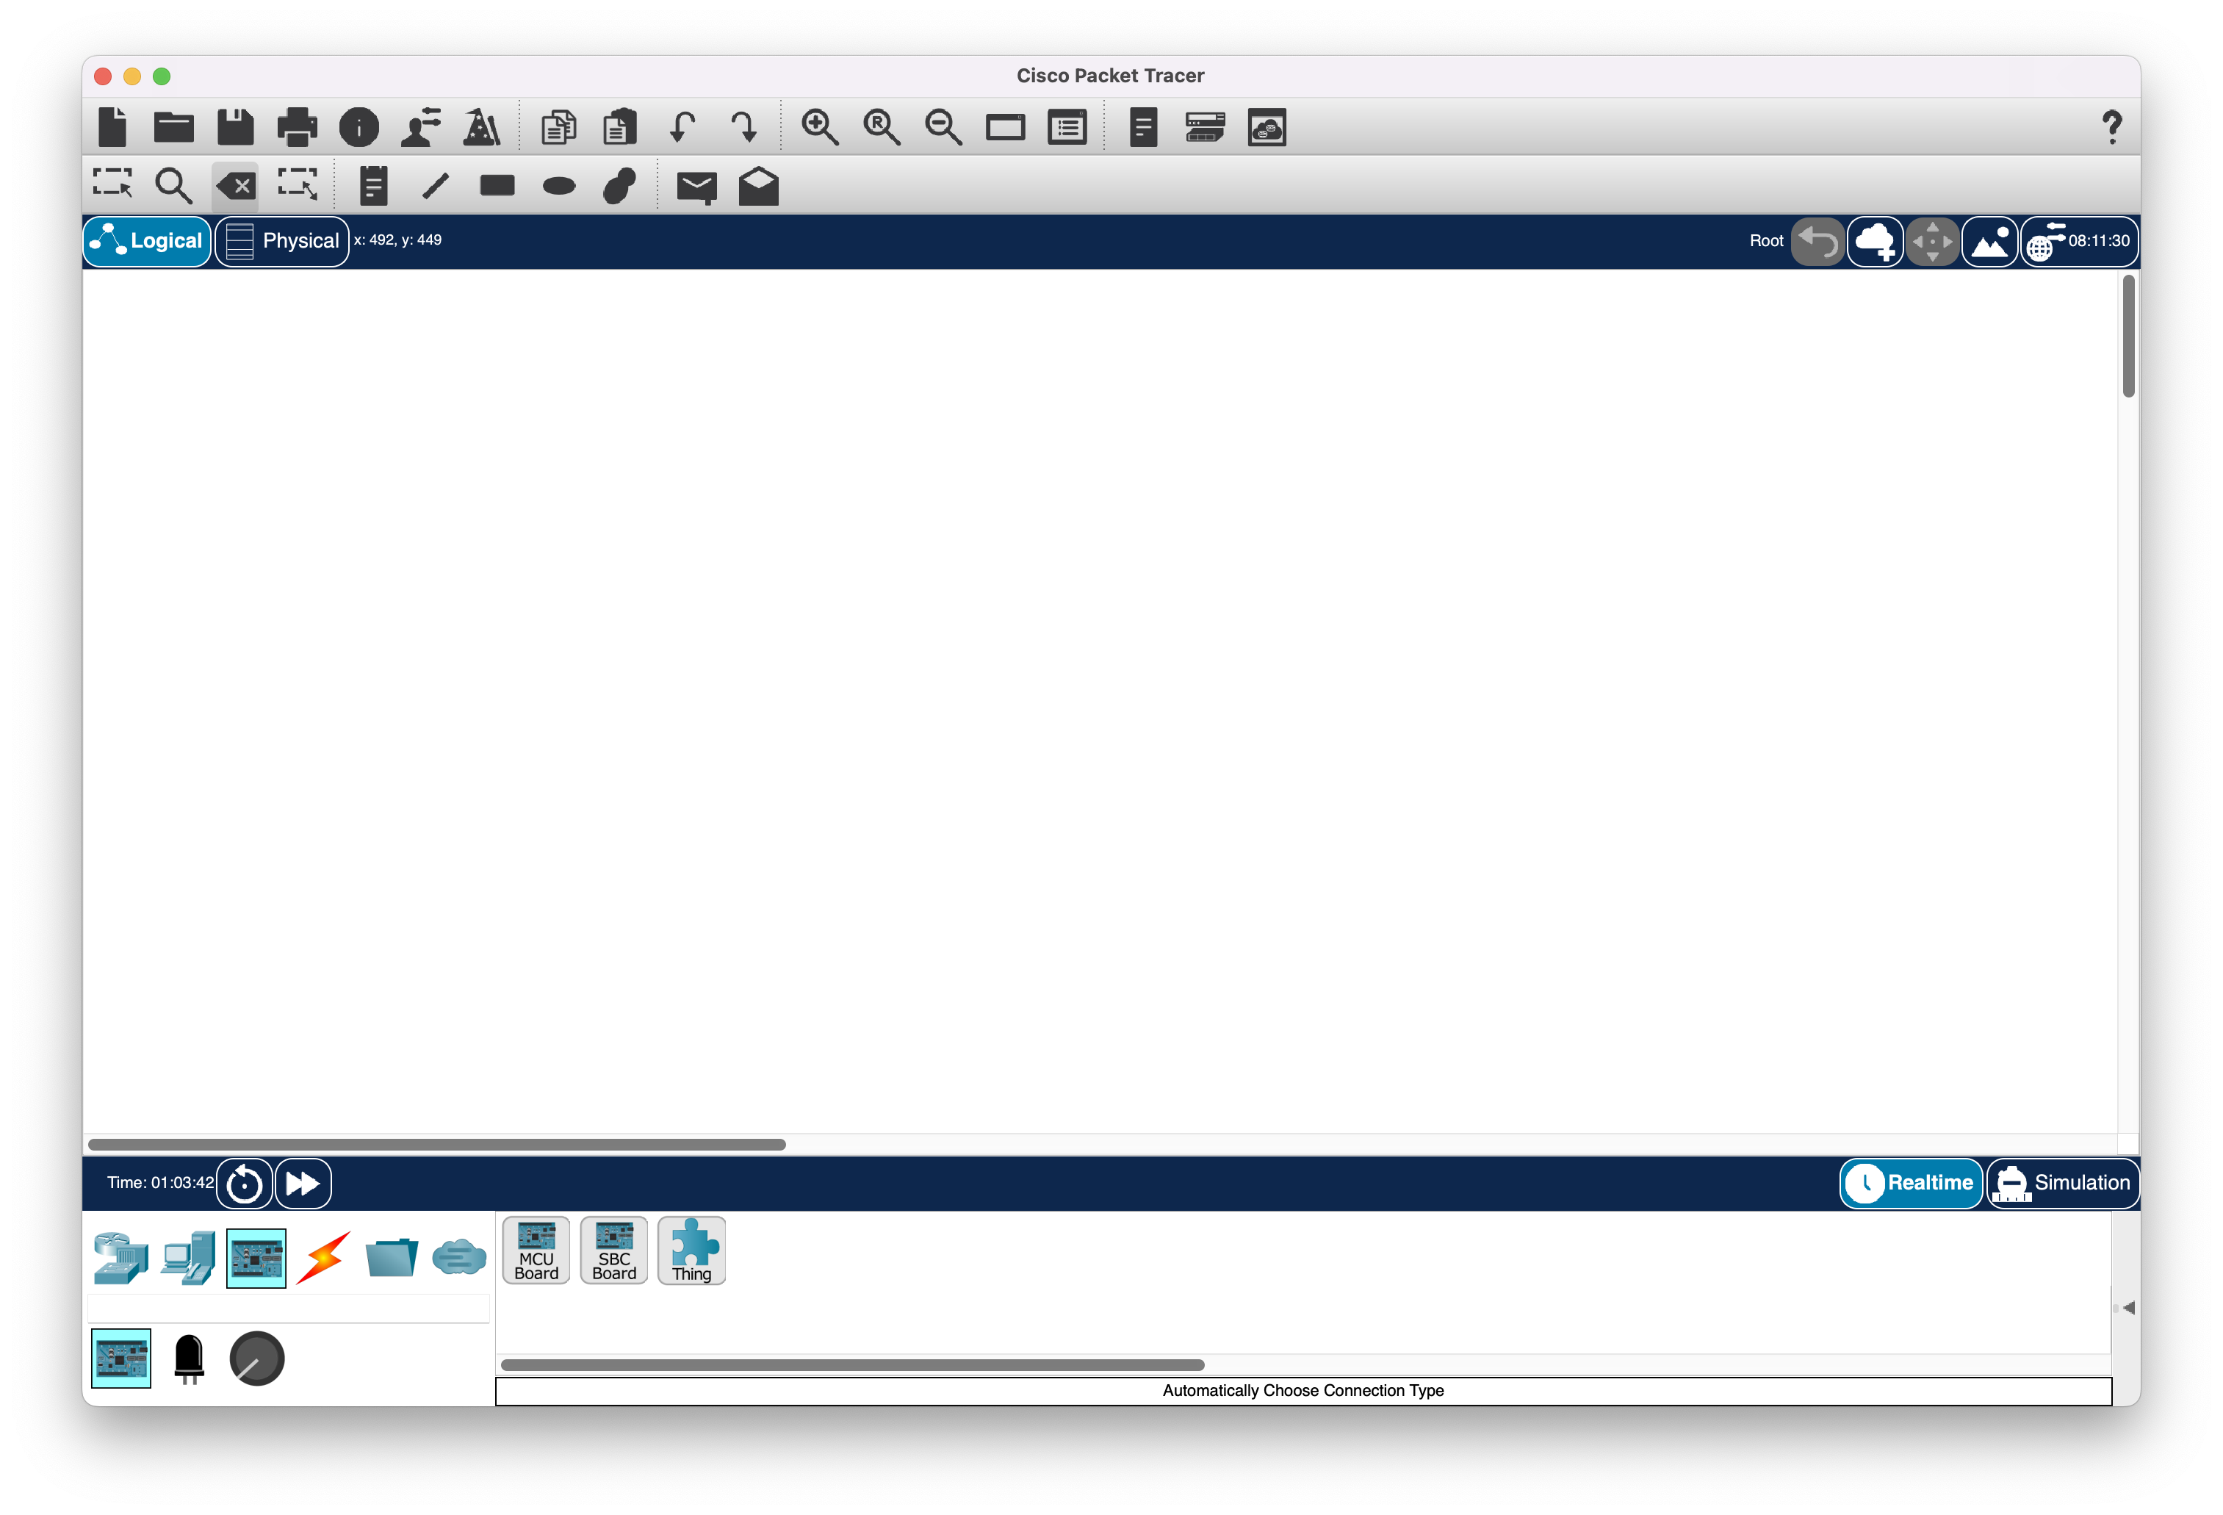Collapse device panel with side arrow
2223x1515 pixels.
2127,1308
